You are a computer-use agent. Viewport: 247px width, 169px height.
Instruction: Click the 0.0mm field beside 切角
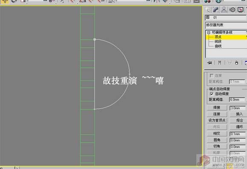click(238, 147)
